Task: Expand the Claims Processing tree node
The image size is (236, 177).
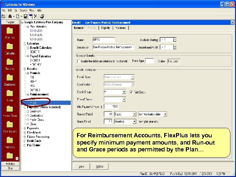Action: pyautogui.click(x=25, y=137)
